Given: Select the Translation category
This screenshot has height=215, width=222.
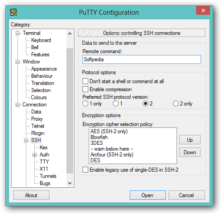Looking at the screenshot, I should point(43,83).
